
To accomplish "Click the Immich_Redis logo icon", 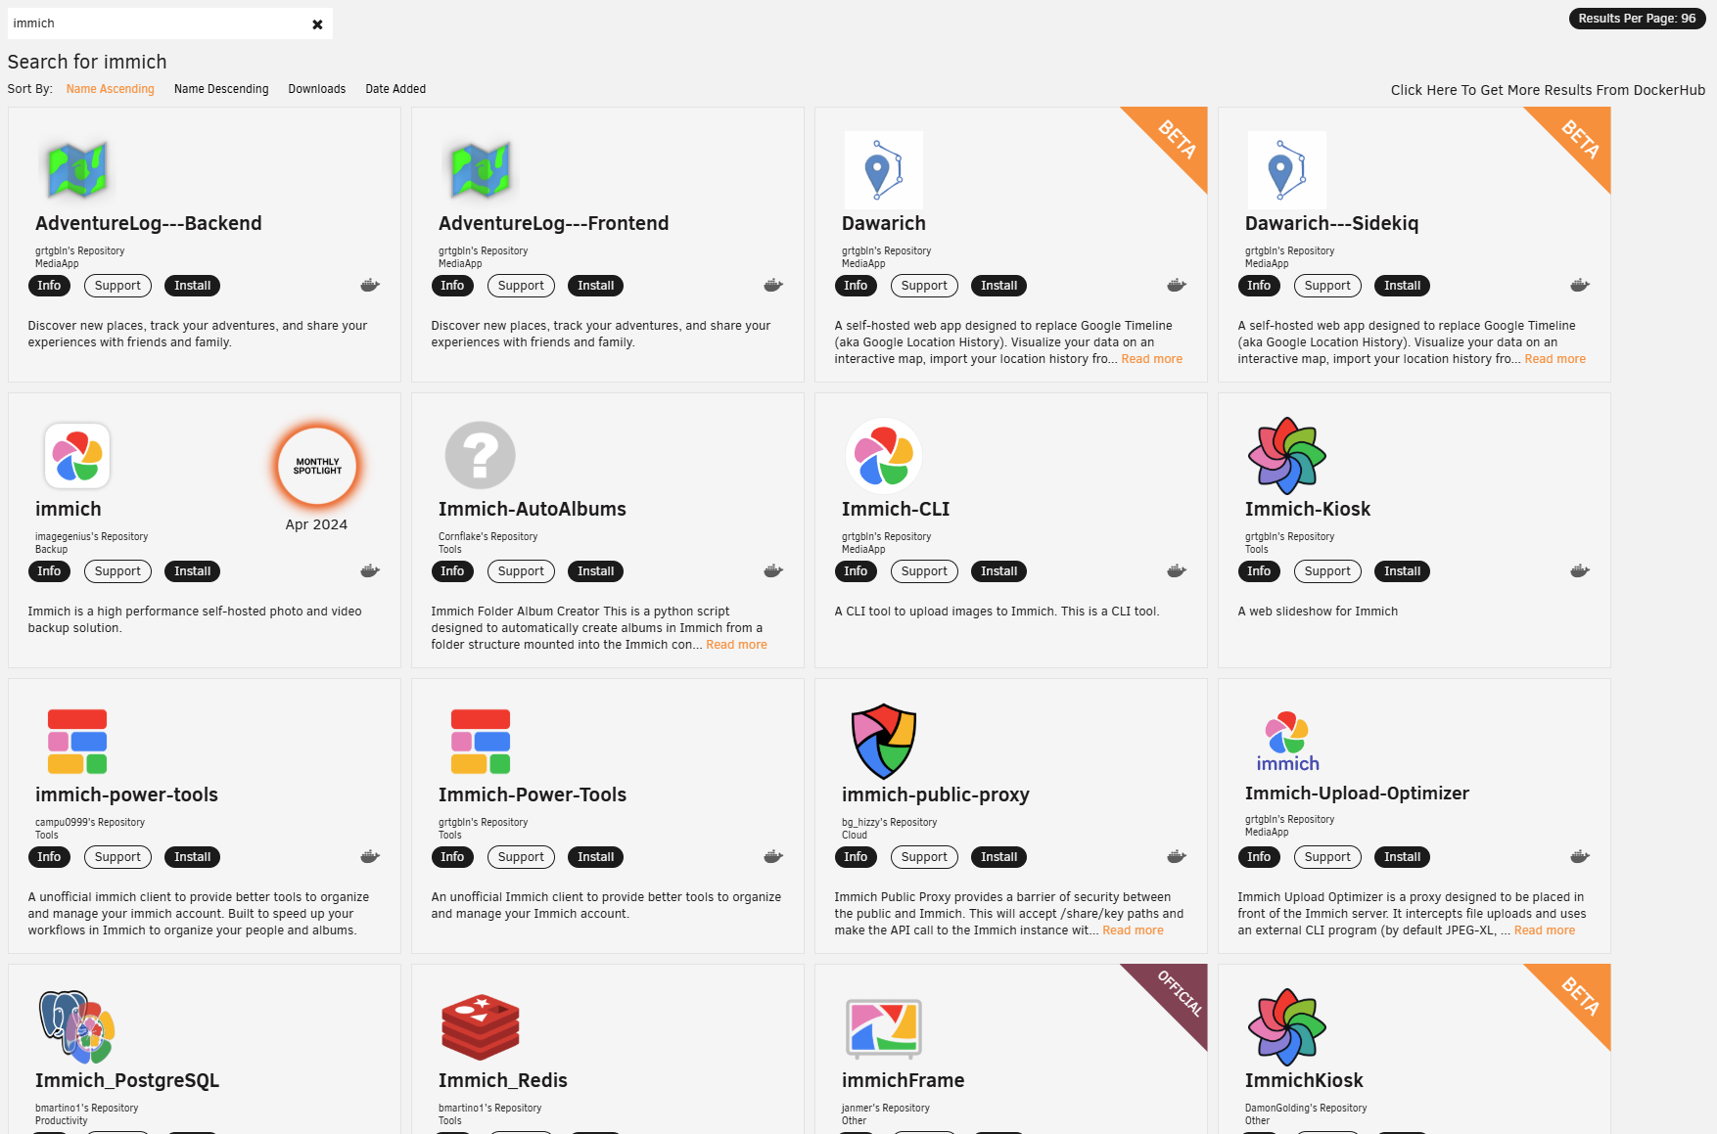I will pyautogui.click(x=480, y=1027).
